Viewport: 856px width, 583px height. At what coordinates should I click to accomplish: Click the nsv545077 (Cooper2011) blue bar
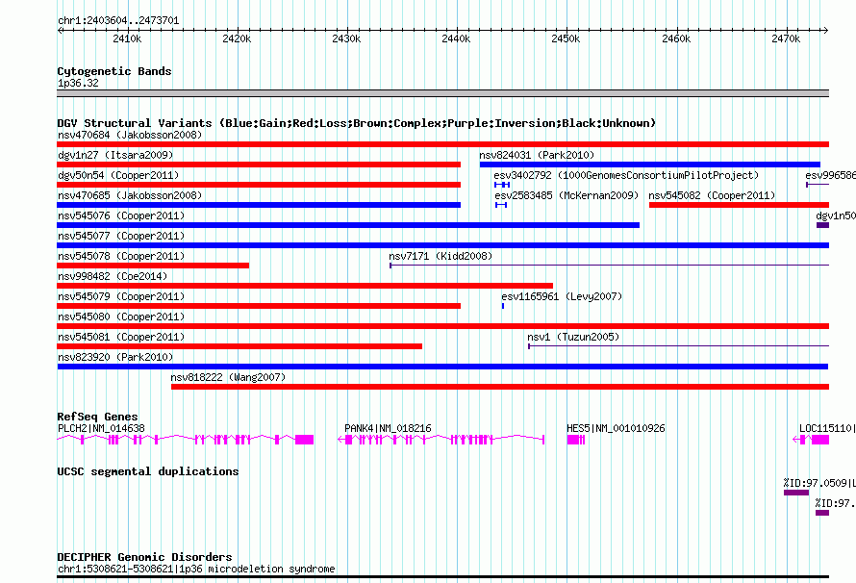[442, 245]
